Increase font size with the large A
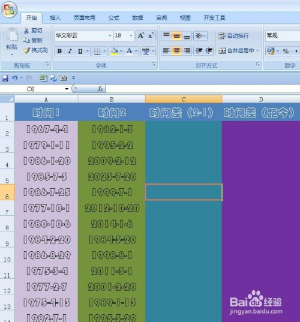300x322 pixels. point(141,35)
